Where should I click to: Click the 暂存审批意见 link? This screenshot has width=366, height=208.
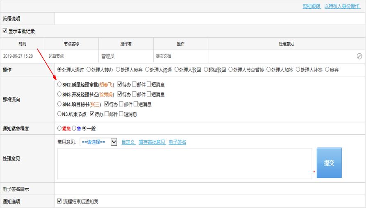(152, 142)
